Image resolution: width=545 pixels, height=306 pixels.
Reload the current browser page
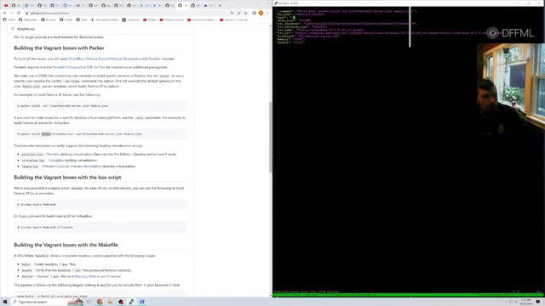[19, 14]
